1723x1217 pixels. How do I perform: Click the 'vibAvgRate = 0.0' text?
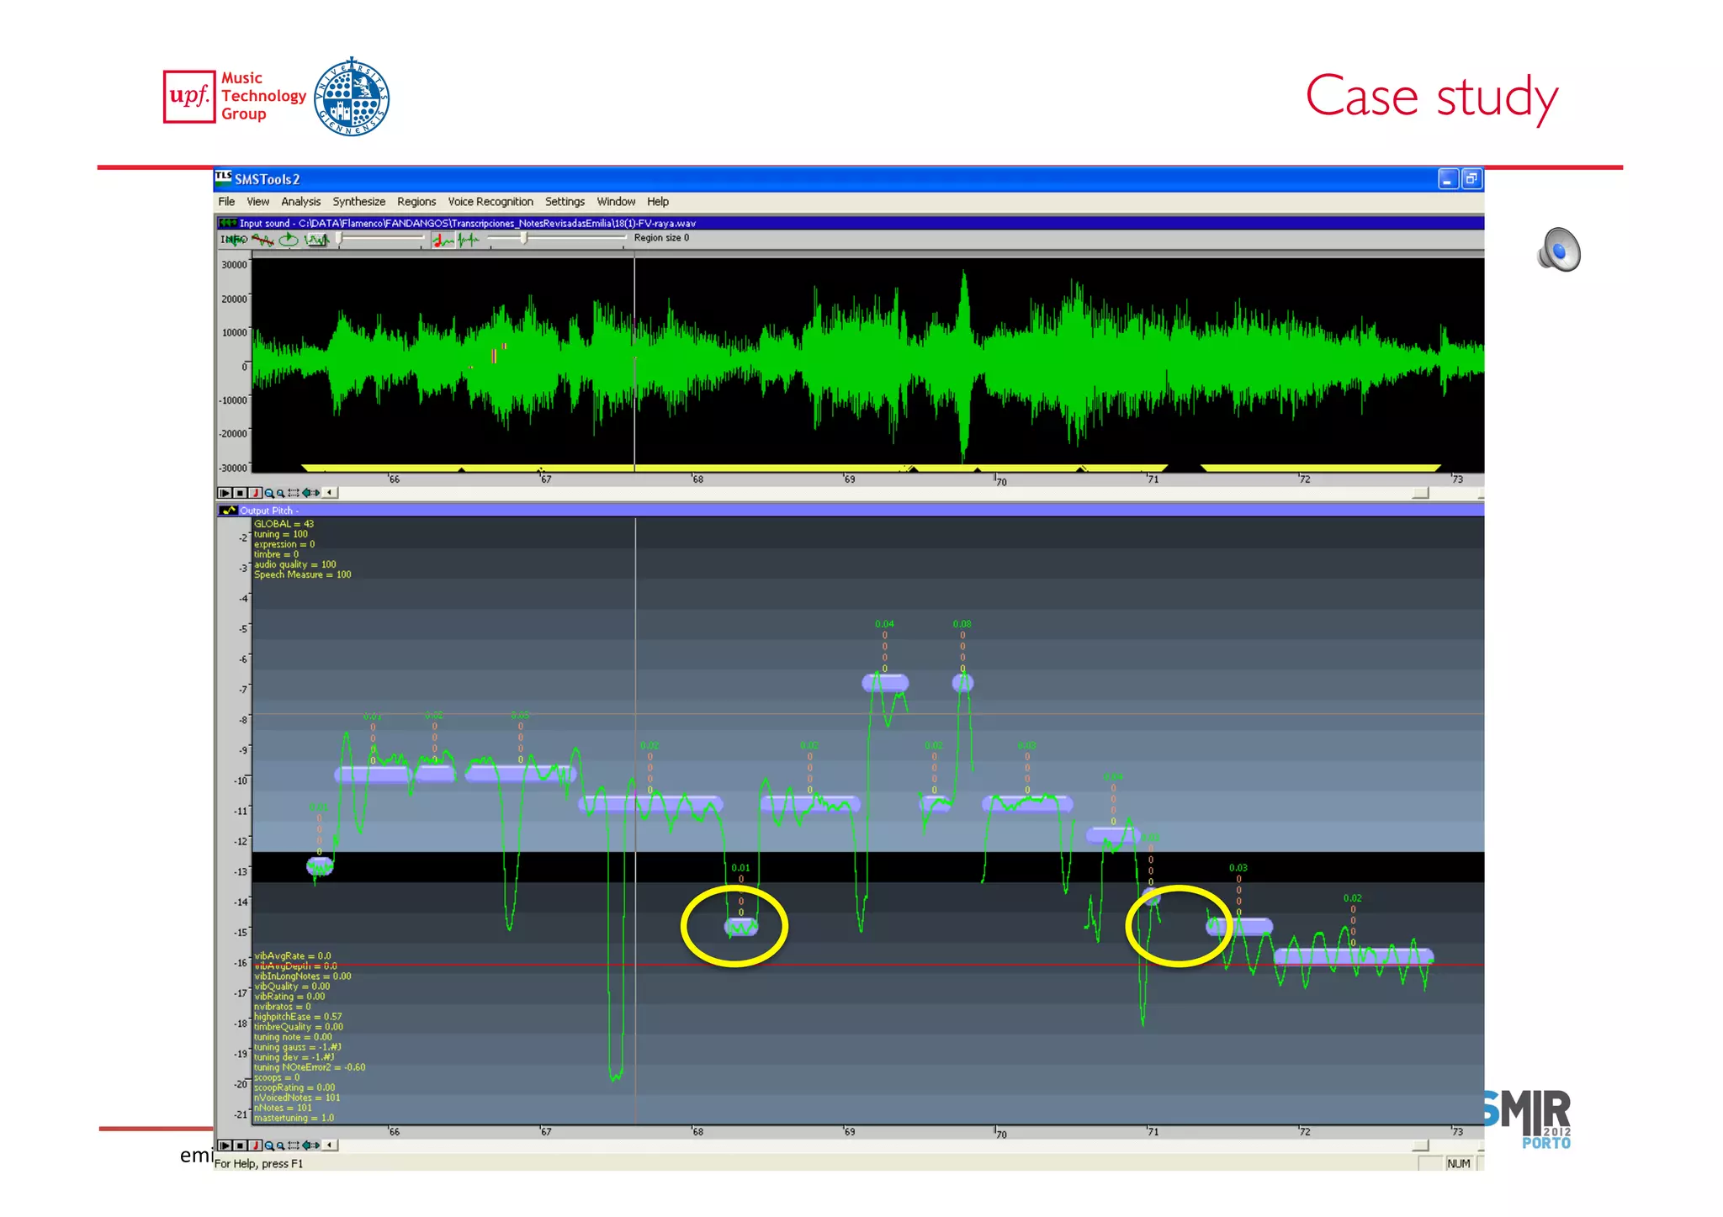point(293,956)
